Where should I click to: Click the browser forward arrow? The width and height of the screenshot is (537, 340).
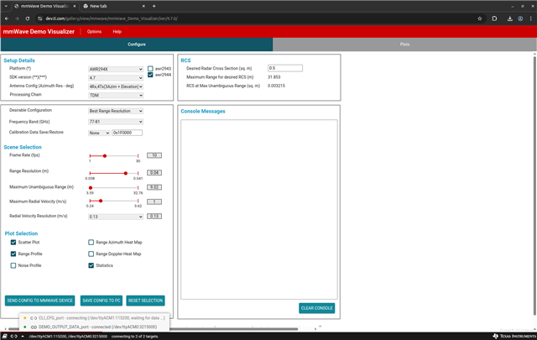pos(17,18)
